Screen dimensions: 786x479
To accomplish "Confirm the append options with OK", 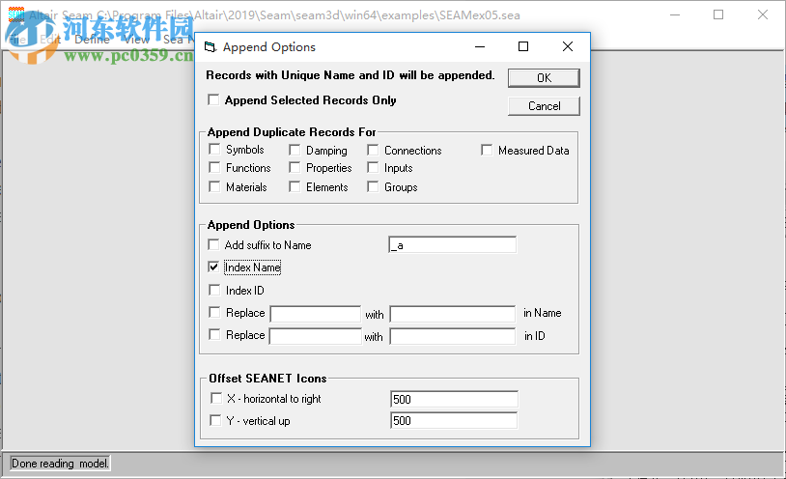I will [x=544, y=78].
